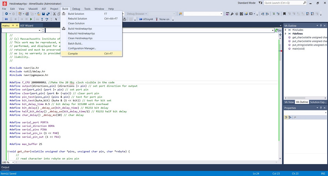
Task: Switch to the Solution Explorer tab
Action: coord(318,102)
